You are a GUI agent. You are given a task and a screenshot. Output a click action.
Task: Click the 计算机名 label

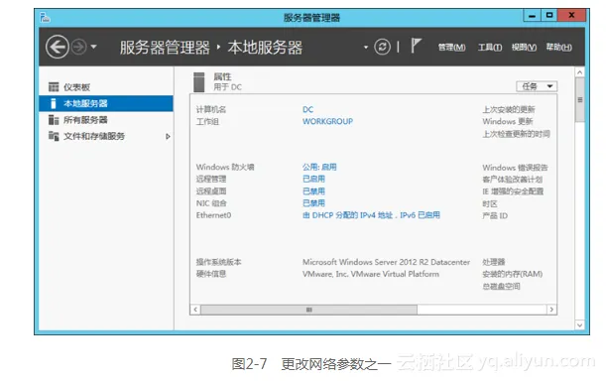click(211, 110)
